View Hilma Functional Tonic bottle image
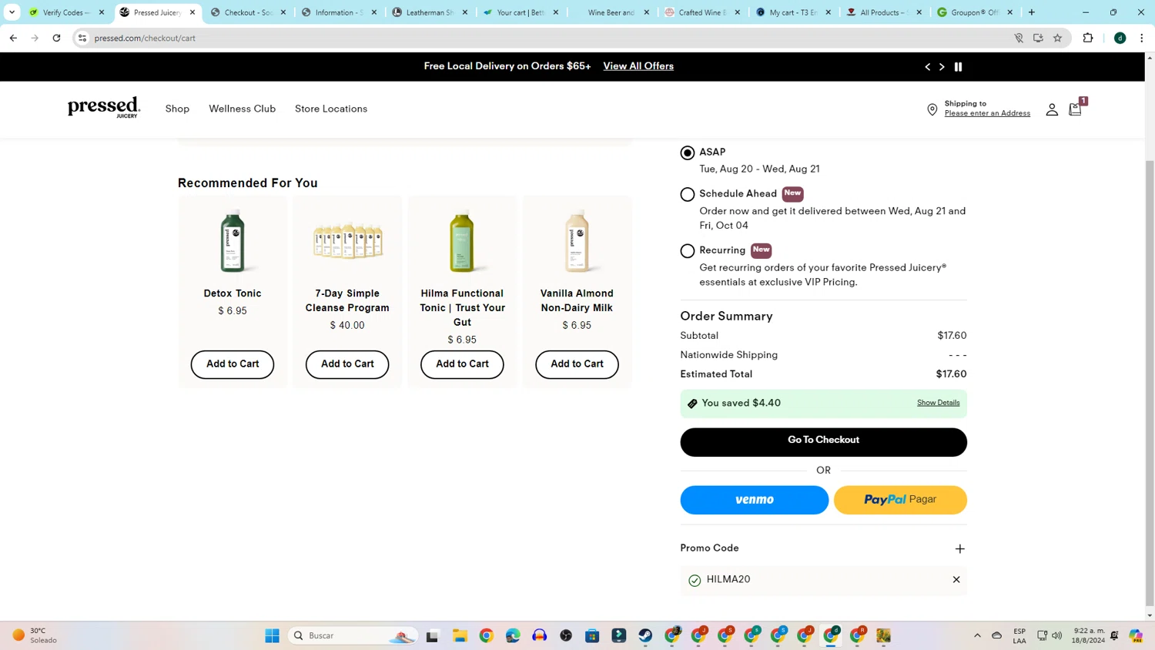Image resolution: width=1155 pixels, height=650 pixels. [x=462, y=241]
